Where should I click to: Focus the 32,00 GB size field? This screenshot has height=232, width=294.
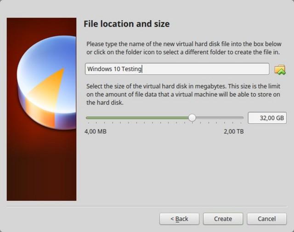[x=267, y=118]
